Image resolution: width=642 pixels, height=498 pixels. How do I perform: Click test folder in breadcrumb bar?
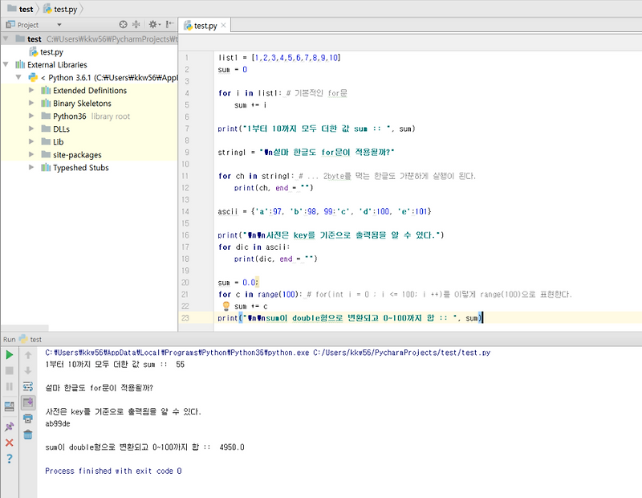click(21, 9)
